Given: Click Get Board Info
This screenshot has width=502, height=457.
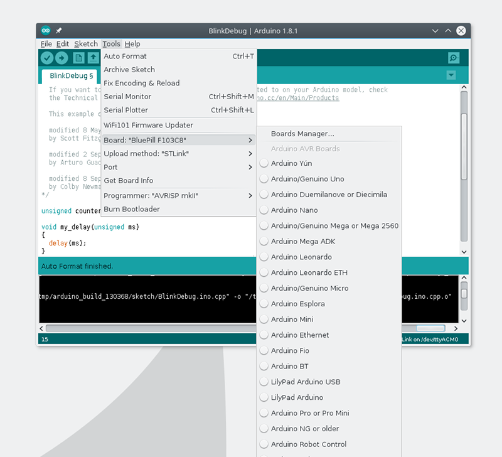Looking at the screenshot, I should tap(128, 181).
